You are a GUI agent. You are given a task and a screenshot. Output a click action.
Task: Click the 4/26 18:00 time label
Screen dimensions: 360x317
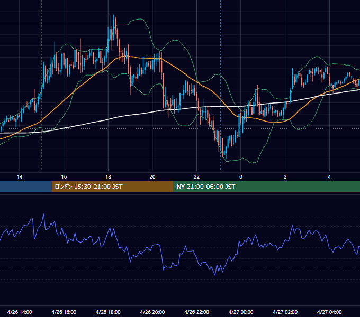pos(108,312)
